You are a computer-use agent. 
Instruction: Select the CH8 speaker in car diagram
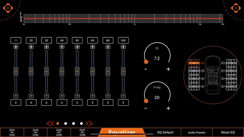[x=231, y=87]
